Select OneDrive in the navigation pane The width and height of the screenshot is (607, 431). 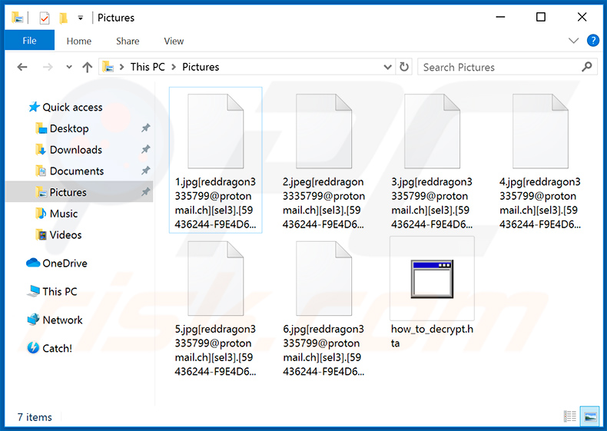65,264
